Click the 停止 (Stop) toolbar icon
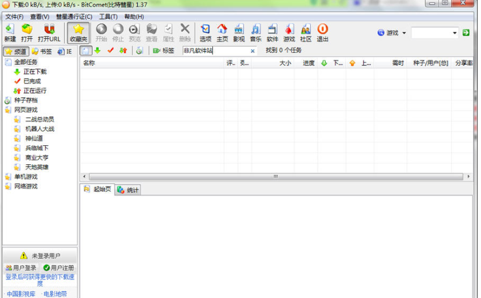 [x=118, y=33]
